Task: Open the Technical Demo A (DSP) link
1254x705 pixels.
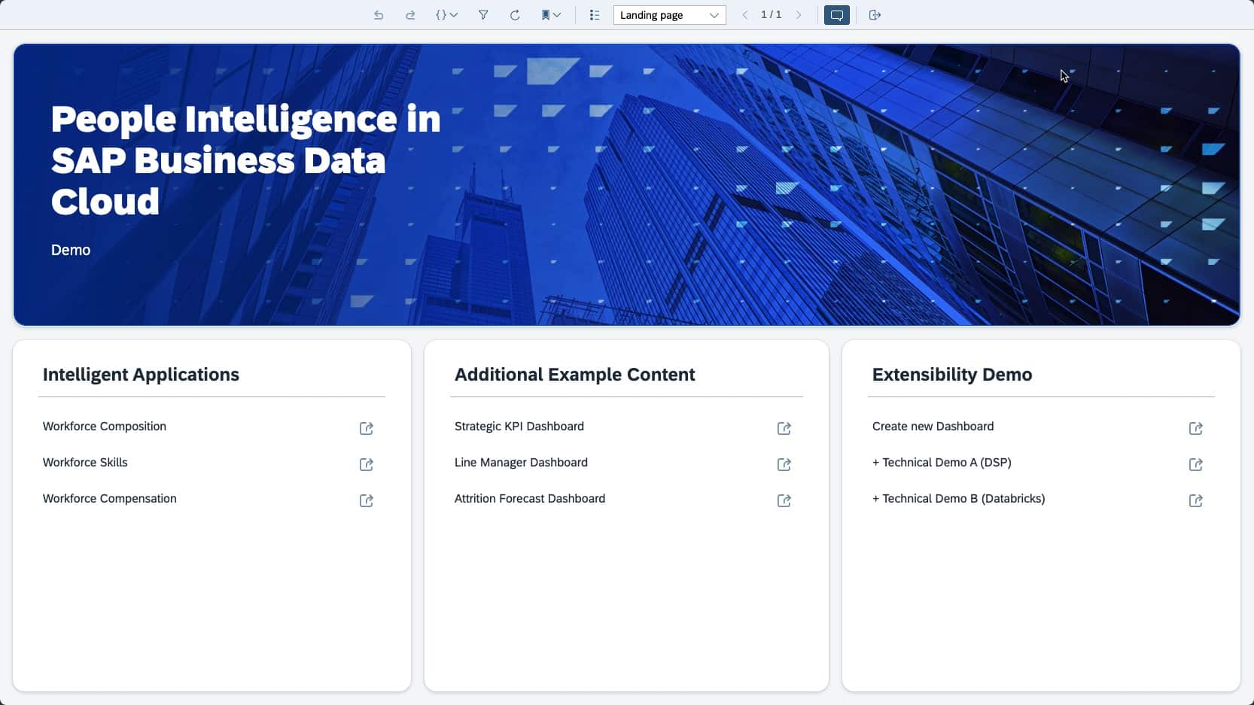Action: [942, 463]
